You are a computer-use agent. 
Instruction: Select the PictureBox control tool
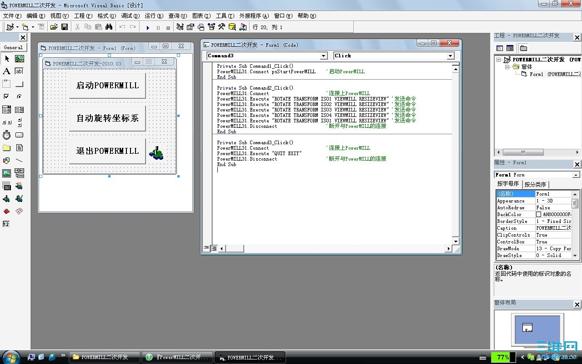[x=20, y=59]
